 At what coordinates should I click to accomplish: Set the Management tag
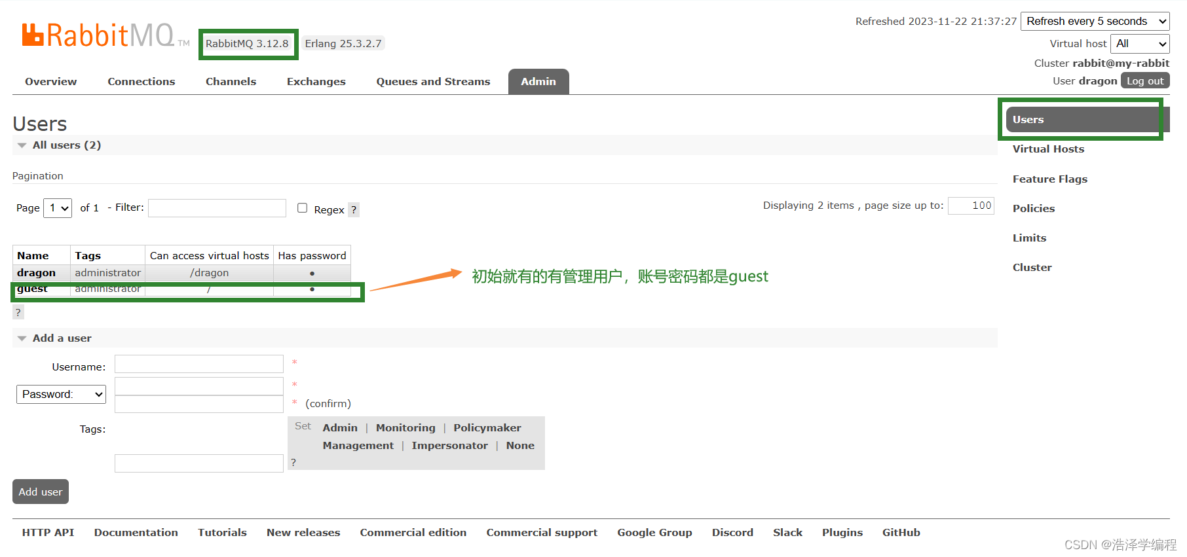click(x=358, y=446)
